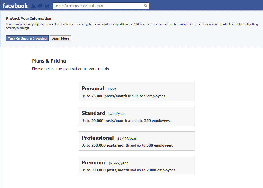263x188 pixels.
Task: Open the messages icon in the header
Action: coord(40,6)
